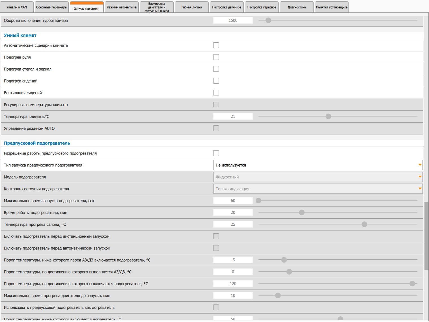This screenshot has width=429, height=322.
Task: Expand the Модель подогревателя dropdown
Action: [x=318, y=177]
